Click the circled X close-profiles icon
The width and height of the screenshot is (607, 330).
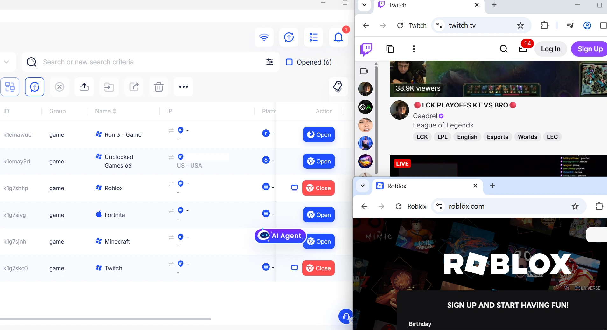tap(59, 87)
